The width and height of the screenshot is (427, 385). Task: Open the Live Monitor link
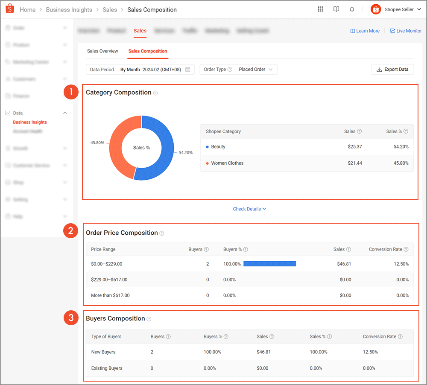click(406, 31)
